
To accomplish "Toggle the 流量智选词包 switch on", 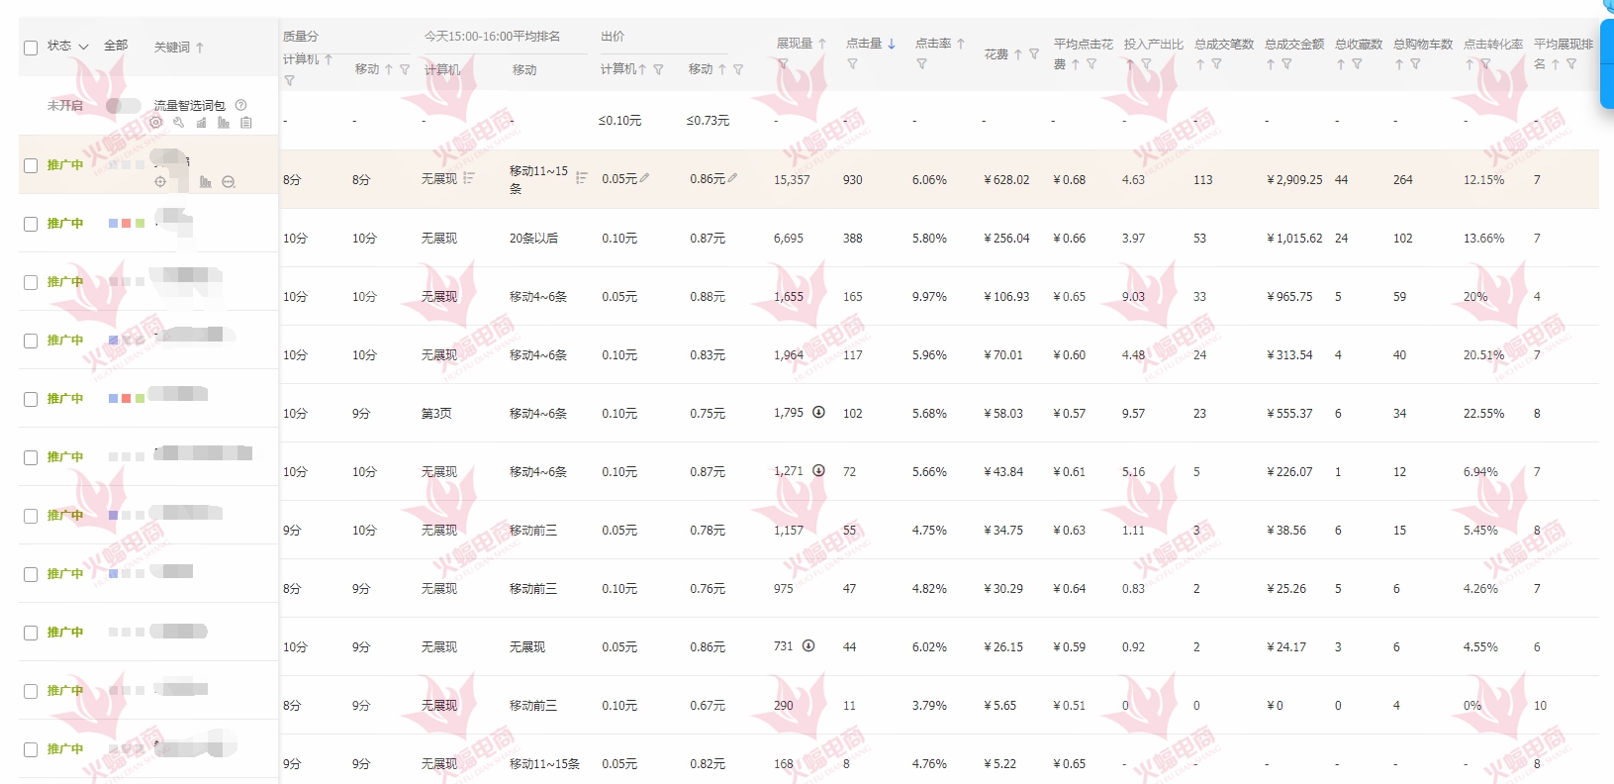I will coord(123,105).
